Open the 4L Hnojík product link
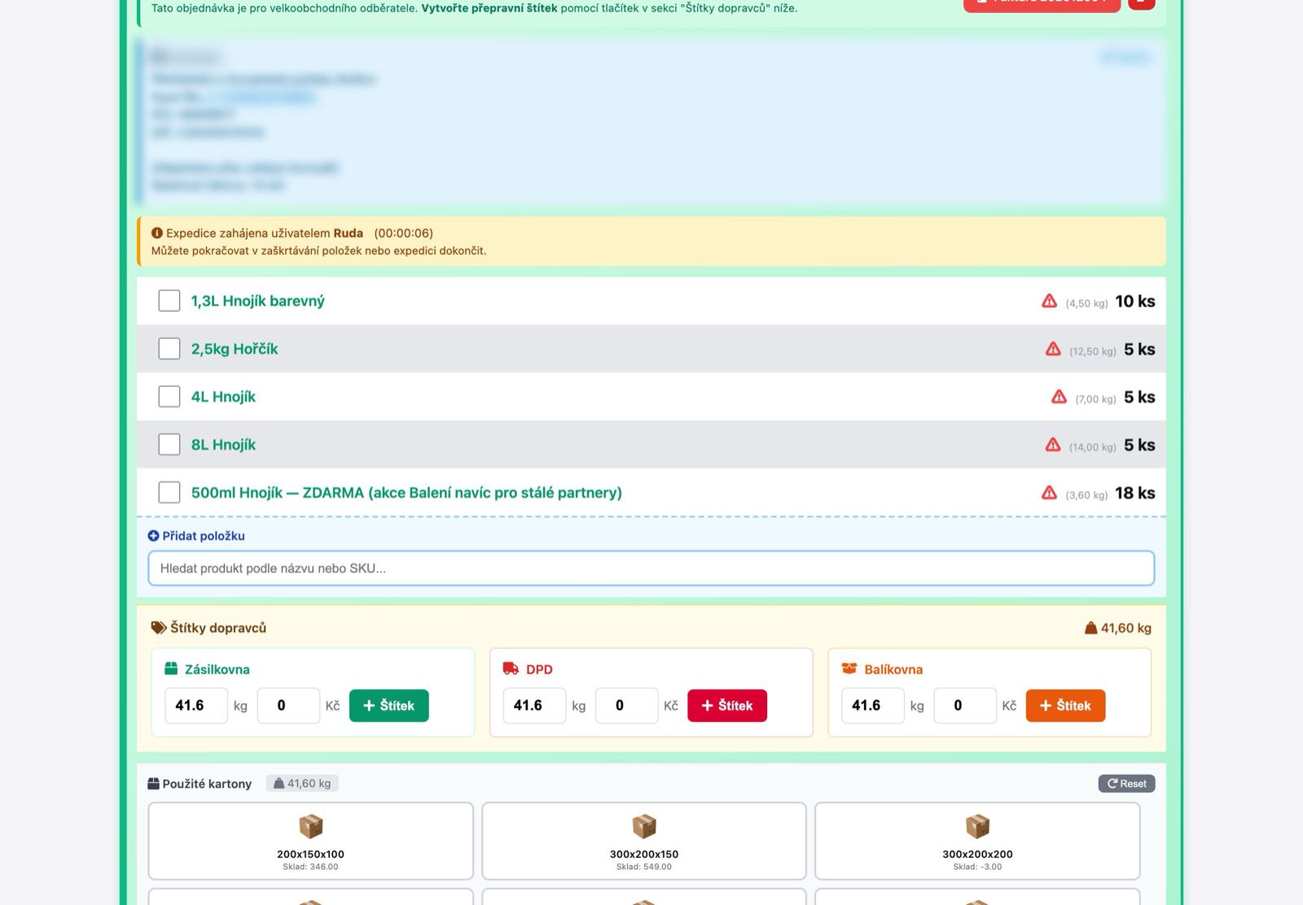This screenshot has width=1303, height=905. [x=223, y=397]
